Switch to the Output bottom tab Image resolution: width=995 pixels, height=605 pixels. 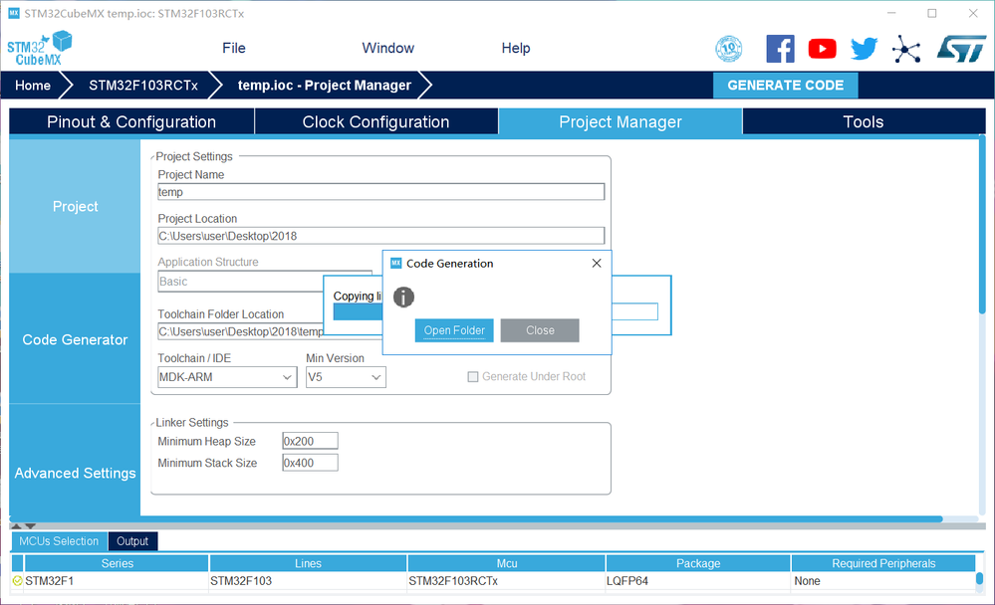tap(132, 541)
